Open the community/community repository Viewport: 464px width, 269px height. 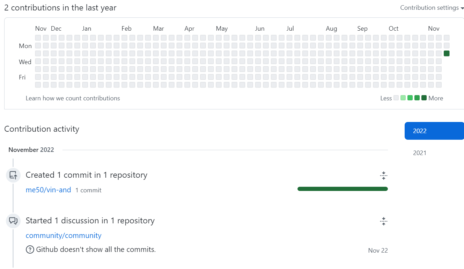[63, 235]
